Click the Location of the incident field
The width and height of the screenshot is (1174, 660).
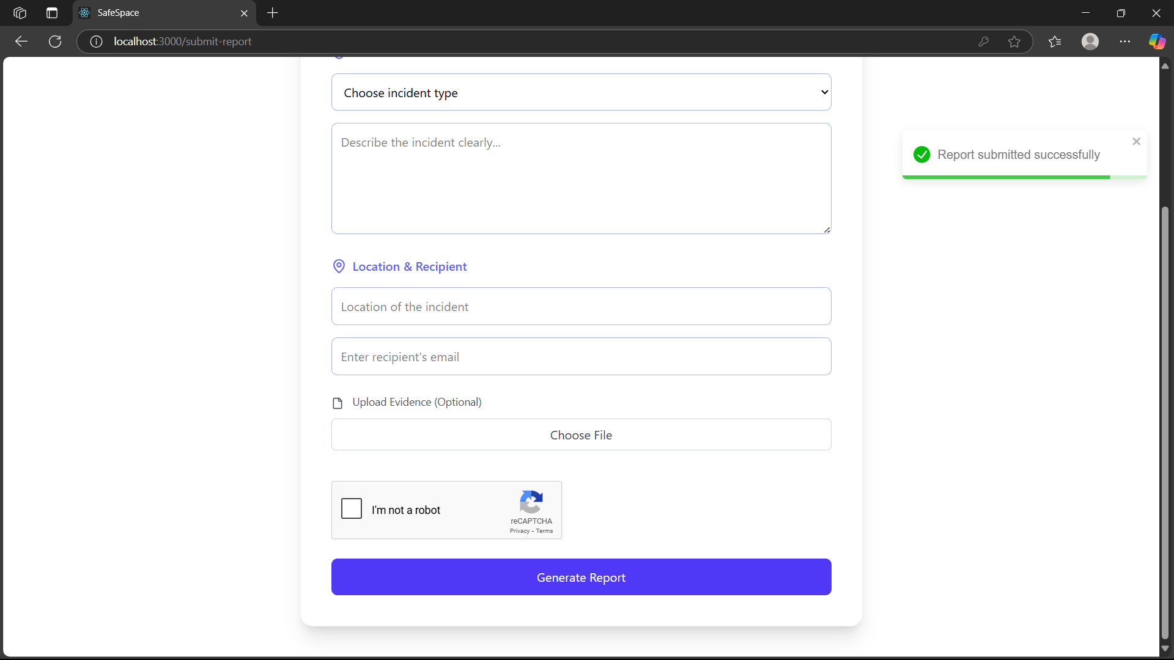point(581,306)
